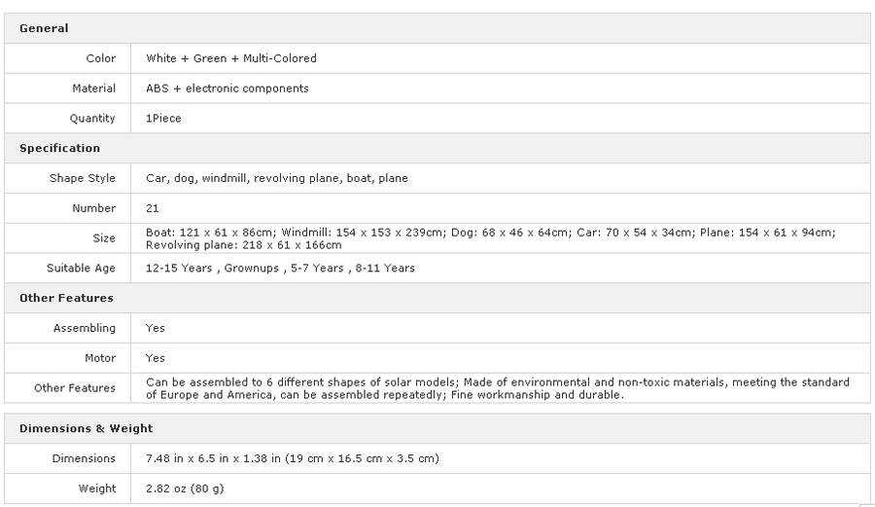875x507 pixels.
Task: Click the ABS + electronic components text
Action: 227,89
